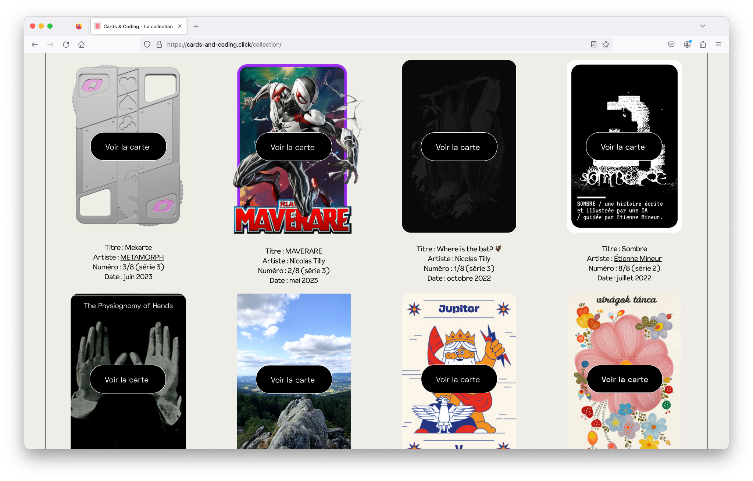The width and height of the screenshot is (753, 481).
Task: Save page to Pocket
Action: click(x=671, y=44)
